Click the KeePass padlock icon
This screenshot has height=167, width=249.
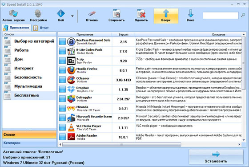71,42
